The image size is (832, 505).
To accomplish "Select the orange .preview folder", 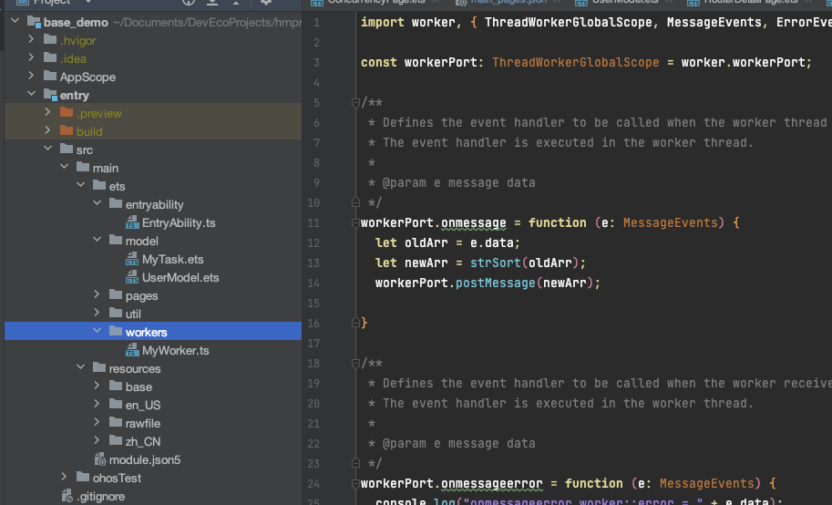I will click(x=98, y=113).
